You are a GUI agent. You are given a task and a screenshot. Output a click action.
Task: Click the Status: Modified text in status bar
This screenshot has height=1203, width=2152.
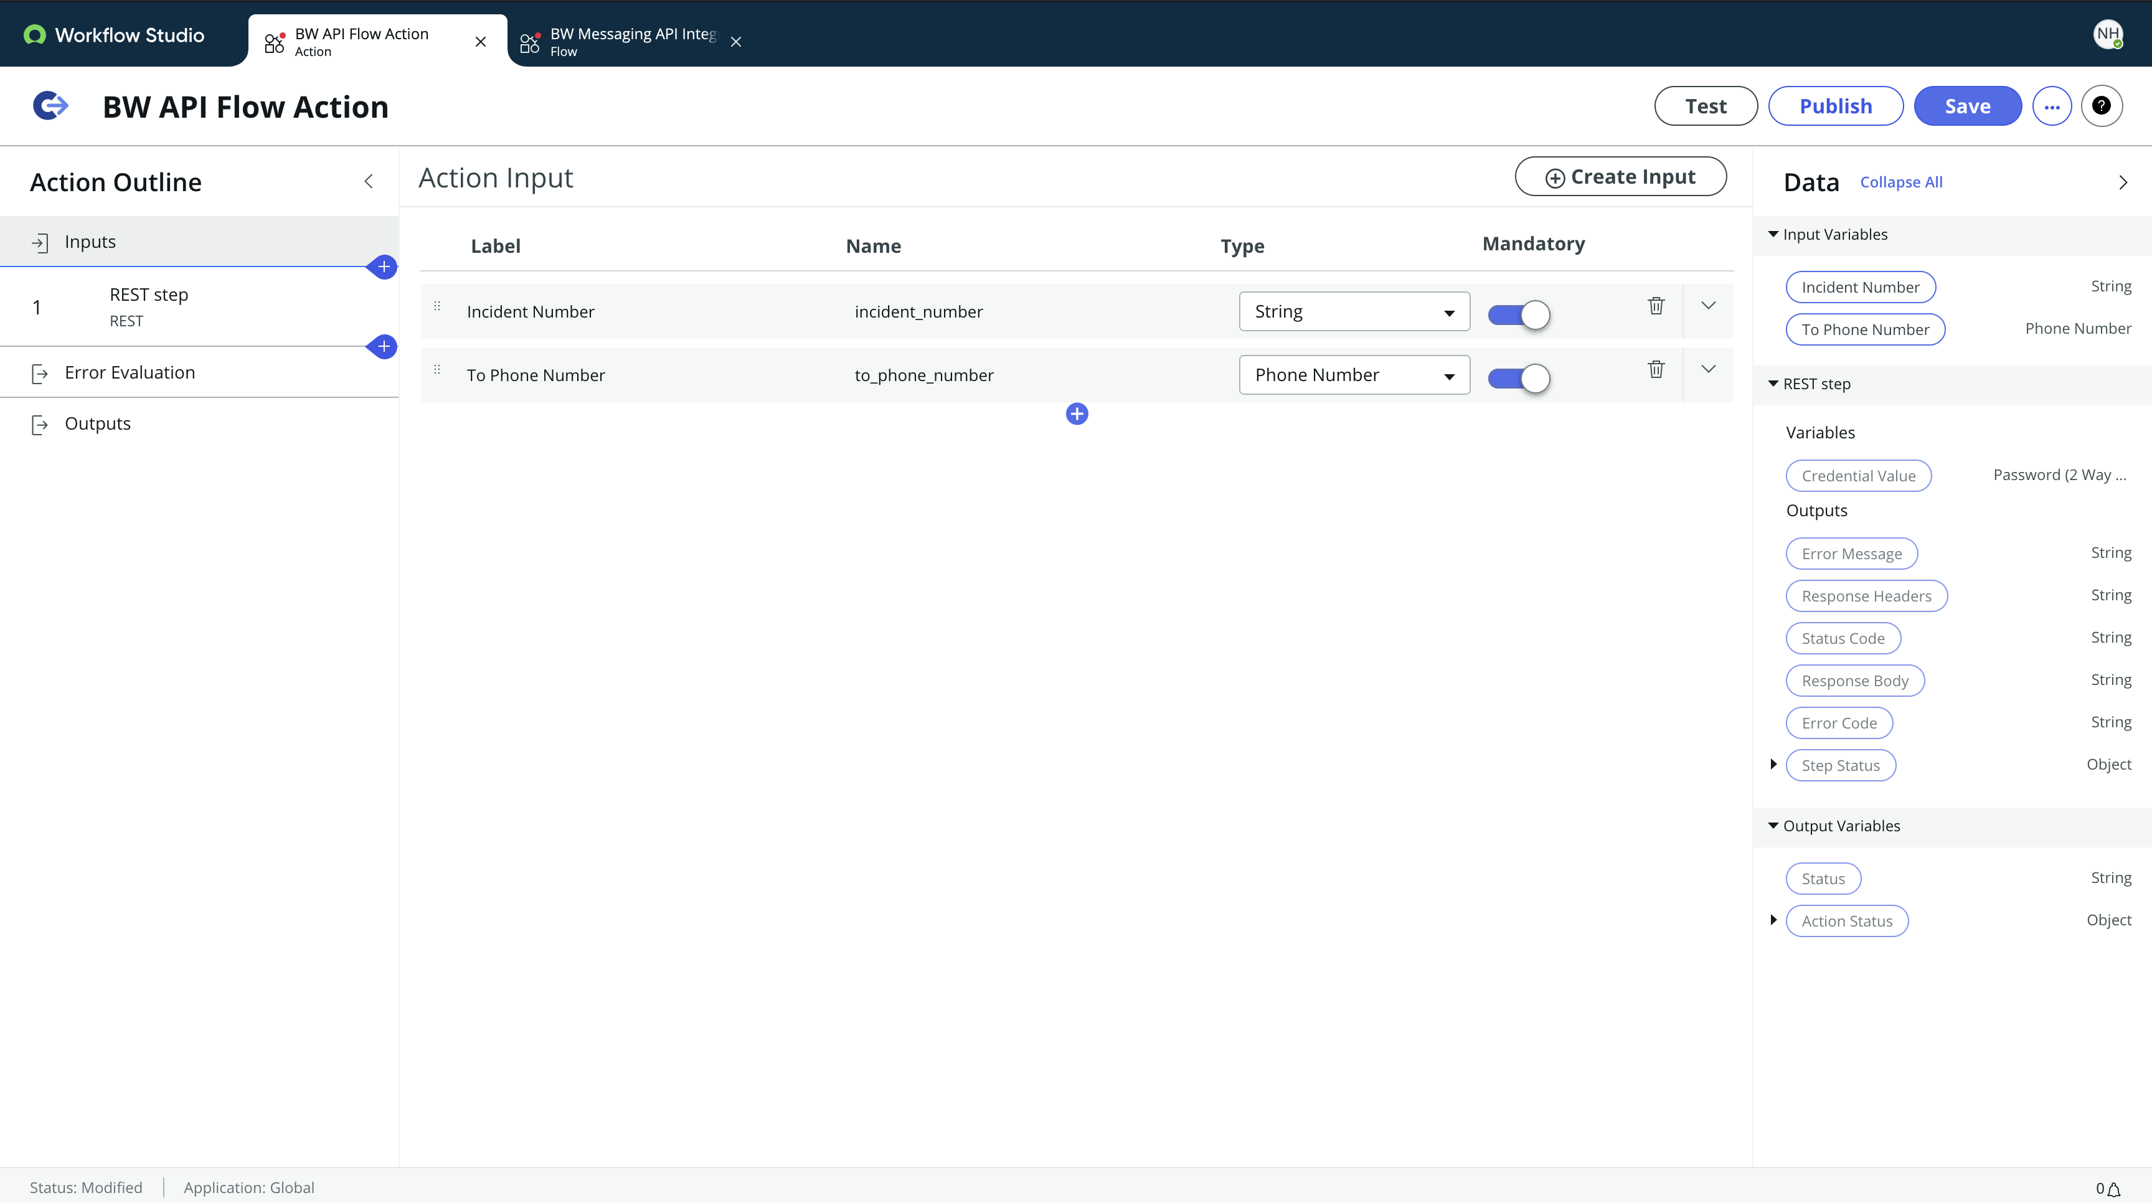click(x=86, y=1187)
